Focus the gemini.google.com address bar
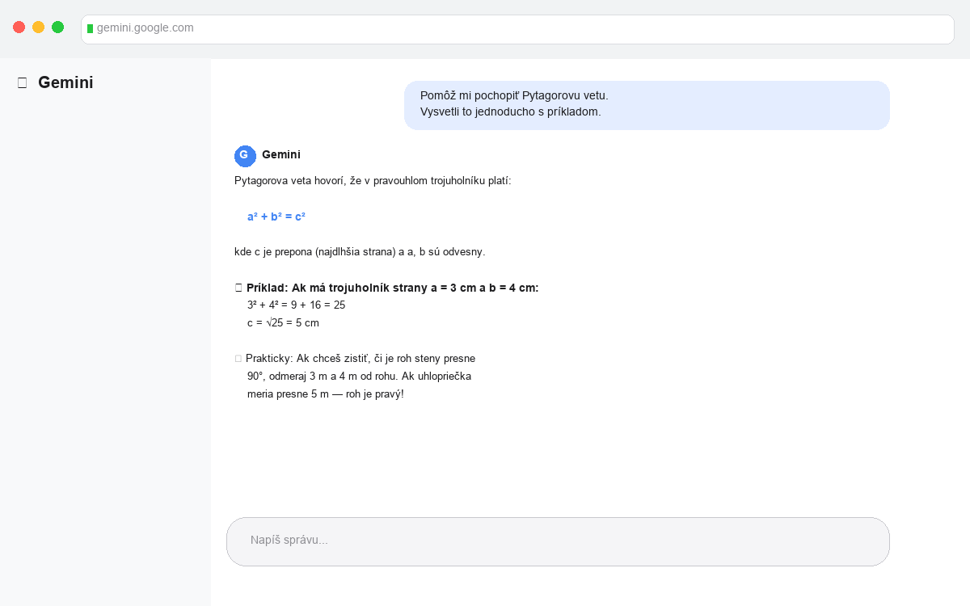This screenshot has width=970, height=606. tap(517, 29)
